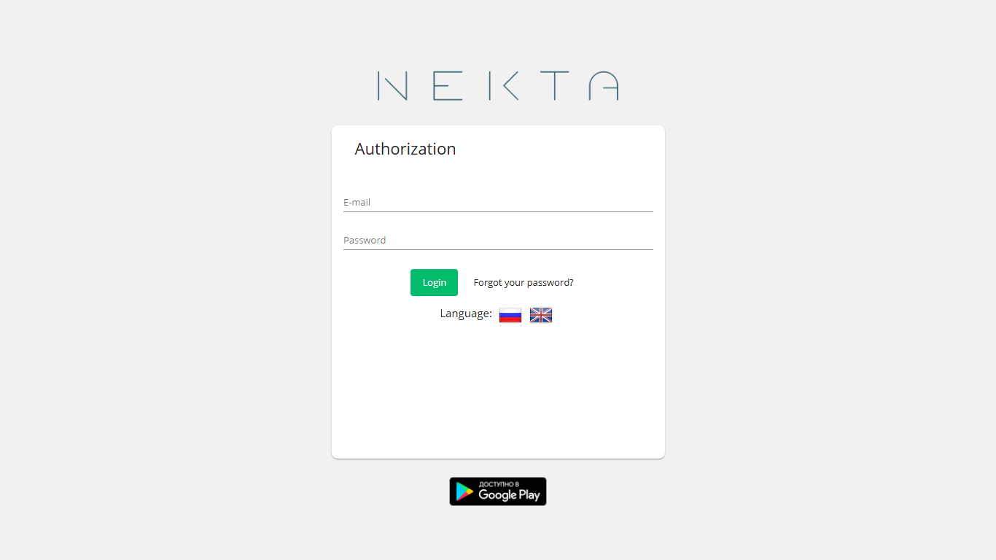This screenshot has width=996, height=560.
Task: Click the letter E in the NEKTA logo
Action: [448, 86]
